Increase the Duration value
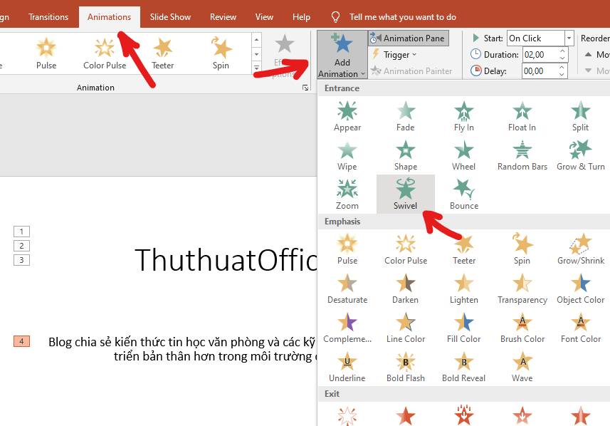610x426 pixels. (x=562, y=50)
